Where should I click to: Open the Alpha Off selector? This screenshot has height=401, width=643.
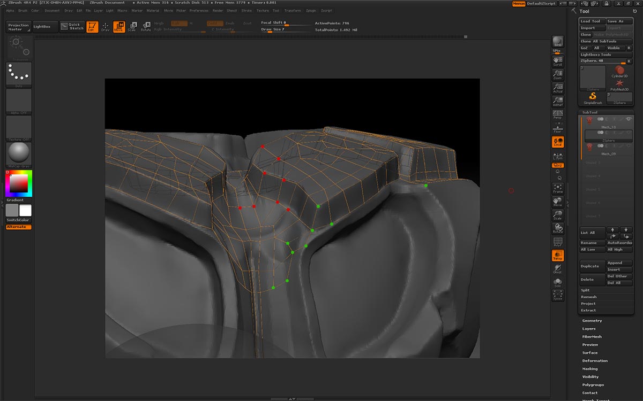click(x=19, y=101)
